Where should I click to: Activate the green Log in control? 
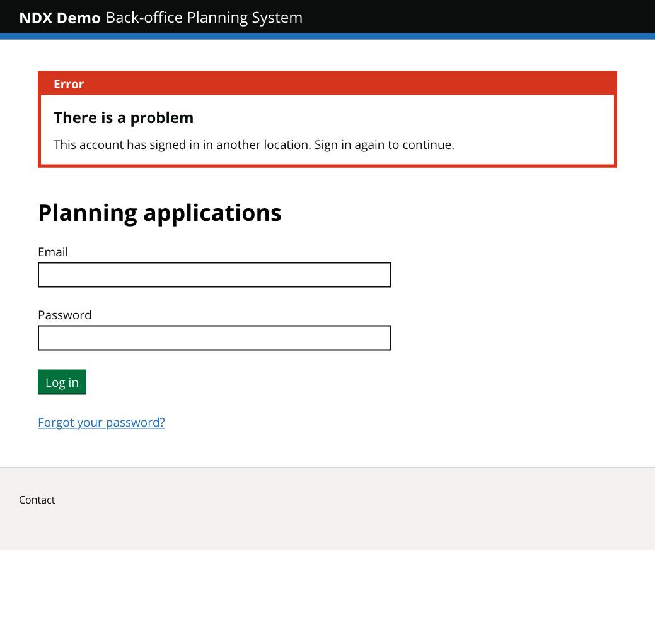tap(62, 382)
